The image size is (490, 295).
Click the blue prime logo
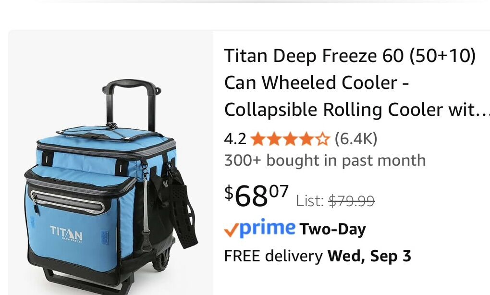click(267, 228)
